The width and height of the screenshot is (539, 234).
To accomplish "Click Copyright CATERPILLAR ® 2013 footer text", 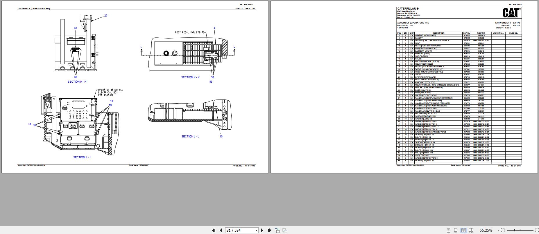I will click(411, 165).
